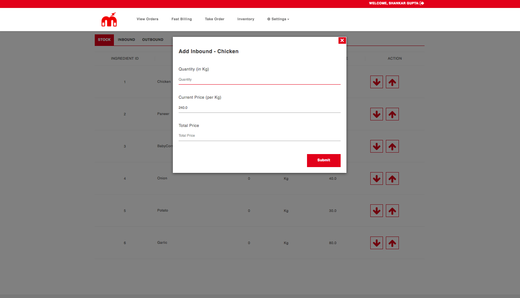Screen dimensions: 520x298
Task: Click Onion price value 40.0
Action: pyautogui.click(x=333, y=179)
